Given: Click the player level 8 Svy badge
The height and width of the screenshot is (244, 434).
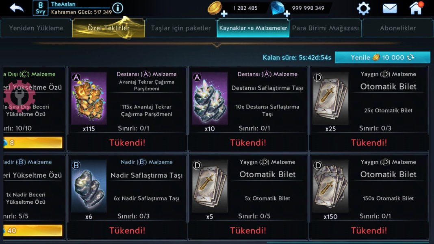Looking at the screenshot, I should (x=40, y=8).
